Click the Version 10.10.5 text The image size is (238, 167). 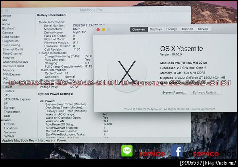pos(171,55)
